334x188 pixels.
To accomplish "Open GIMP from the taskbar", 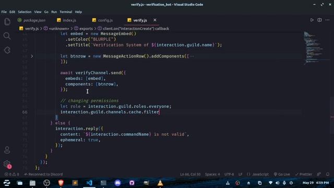I will click(146, 183).
